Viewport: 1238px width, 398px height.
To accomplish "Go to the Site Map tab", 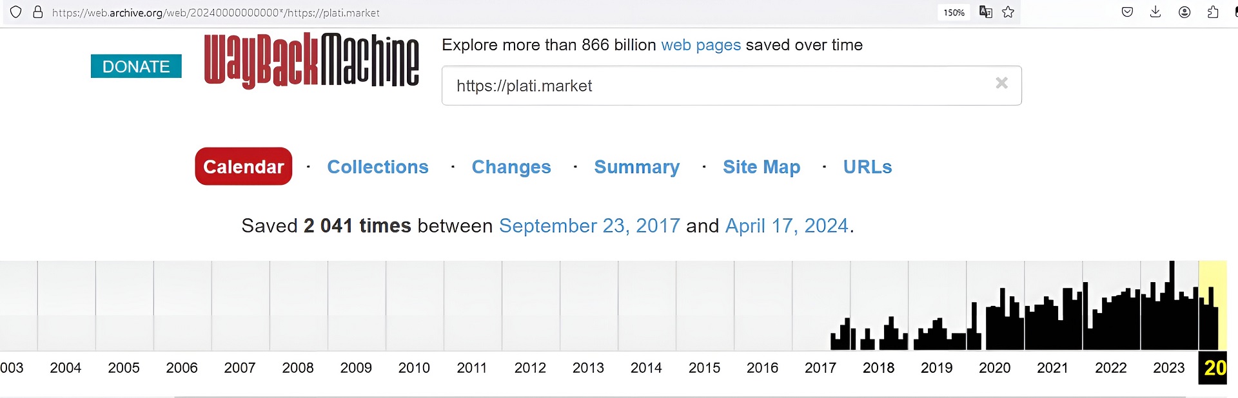I will [761, 167].
